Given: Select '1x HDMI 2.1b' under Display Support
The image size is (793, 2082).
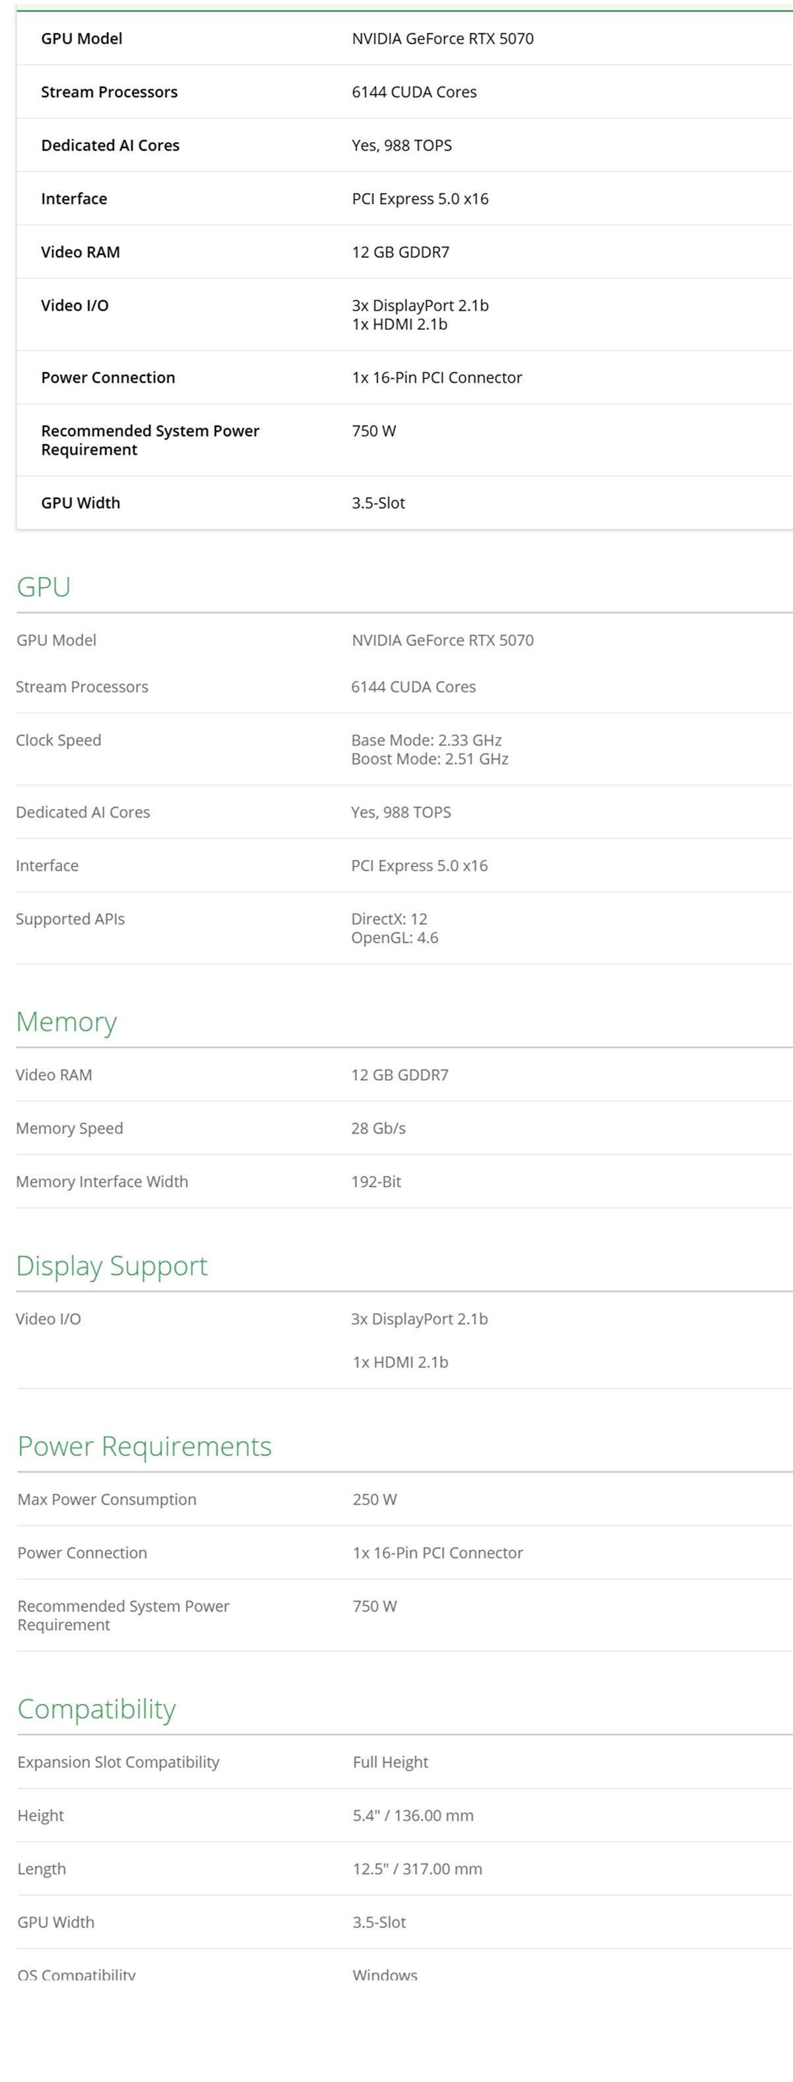Looking at the screenshot, I should 400,1362.
